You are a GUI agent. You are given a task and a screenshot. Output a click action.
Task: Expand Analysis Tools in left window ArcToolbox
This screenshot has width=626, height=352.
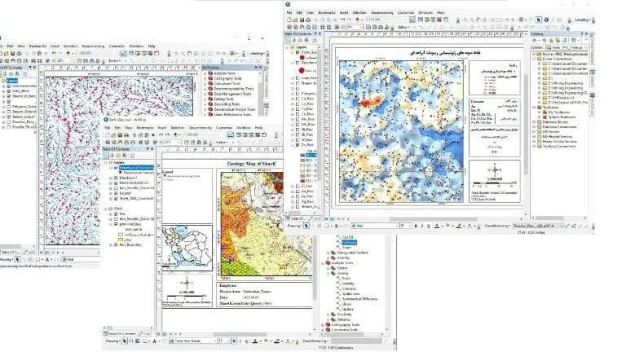point(205,73)
